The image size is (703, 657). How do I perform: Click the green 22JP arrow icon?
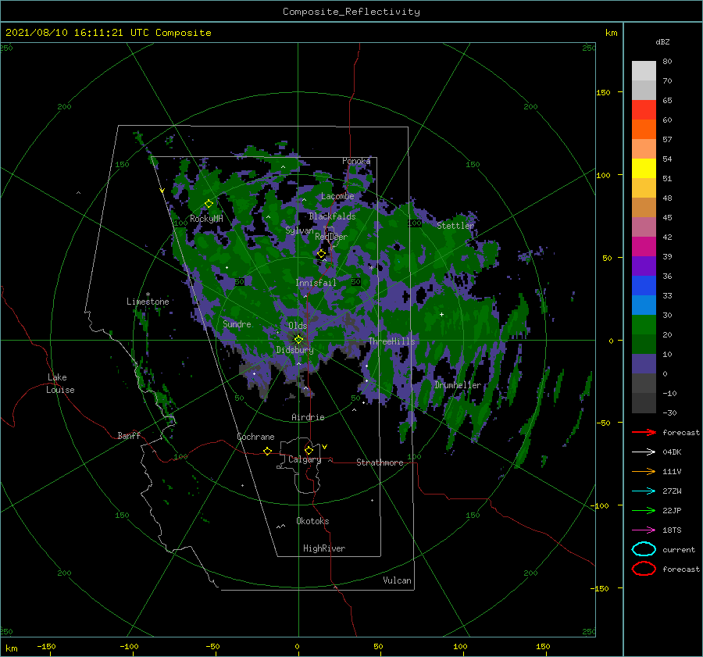point(644,510)
